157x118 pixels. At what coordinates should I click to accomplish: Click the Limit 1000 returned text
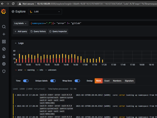coord(29,89)
